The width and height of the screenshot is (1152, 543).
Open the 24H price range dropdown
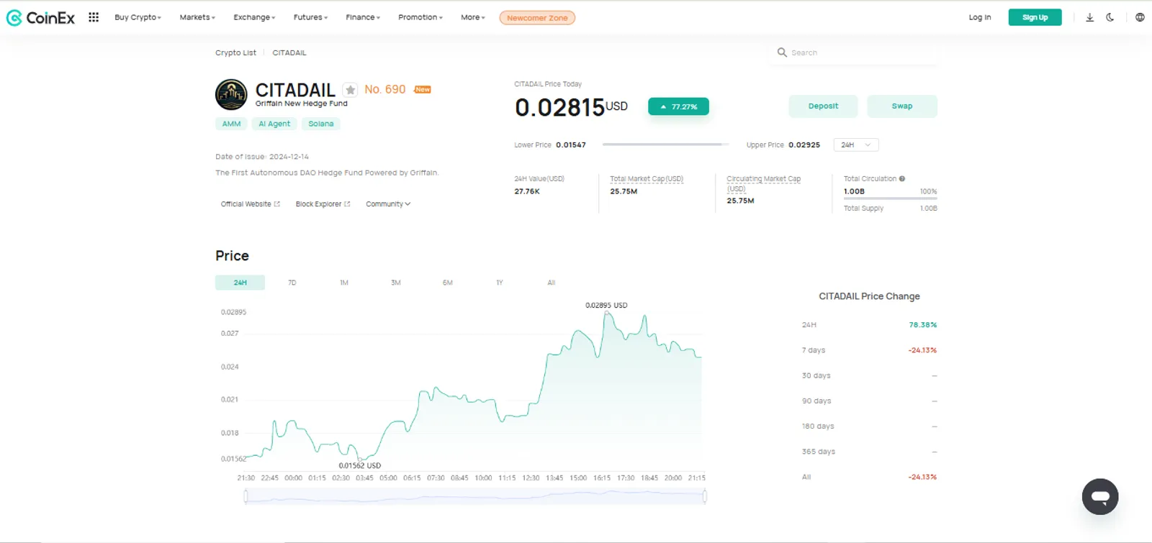pyautogui.click(x=856, y=145)
